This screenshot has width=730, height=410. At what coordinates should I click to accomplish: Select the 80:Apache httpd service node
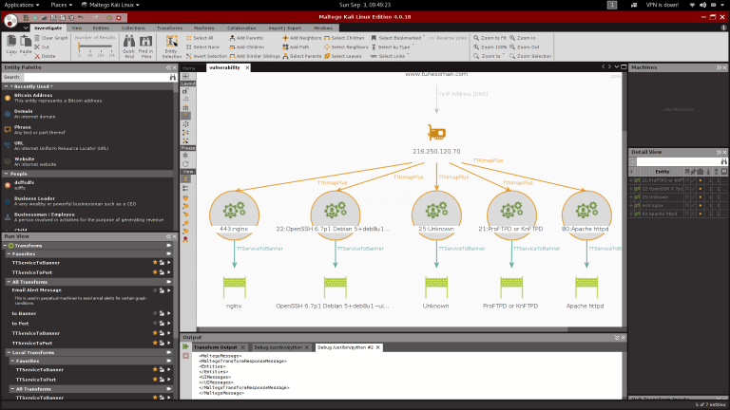coord(586,214)
